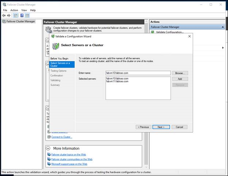Open Failover cluster topics on the Web
Screen dimensions: 228x176
(68, 155)
